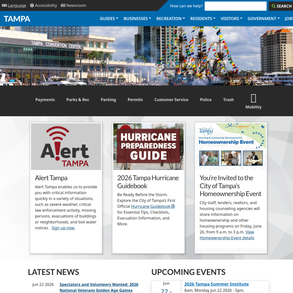The width and height of the screenshot is (293, 293).
Task: Click the Hurricane Preparedness Guide image
Action: coord(148,146)
